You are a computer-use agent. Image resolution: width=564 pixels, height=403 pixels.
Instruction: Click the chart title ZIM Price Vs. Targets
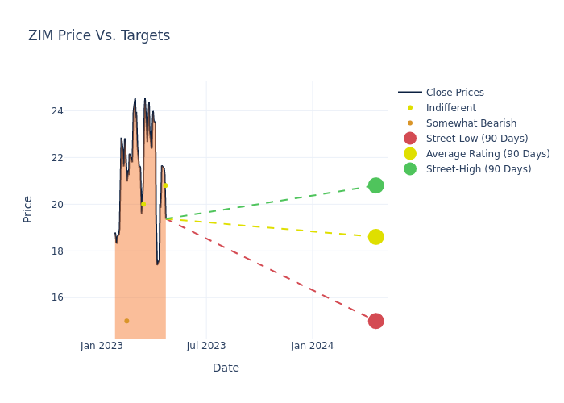pyautogui.click(x=99, y=35)
